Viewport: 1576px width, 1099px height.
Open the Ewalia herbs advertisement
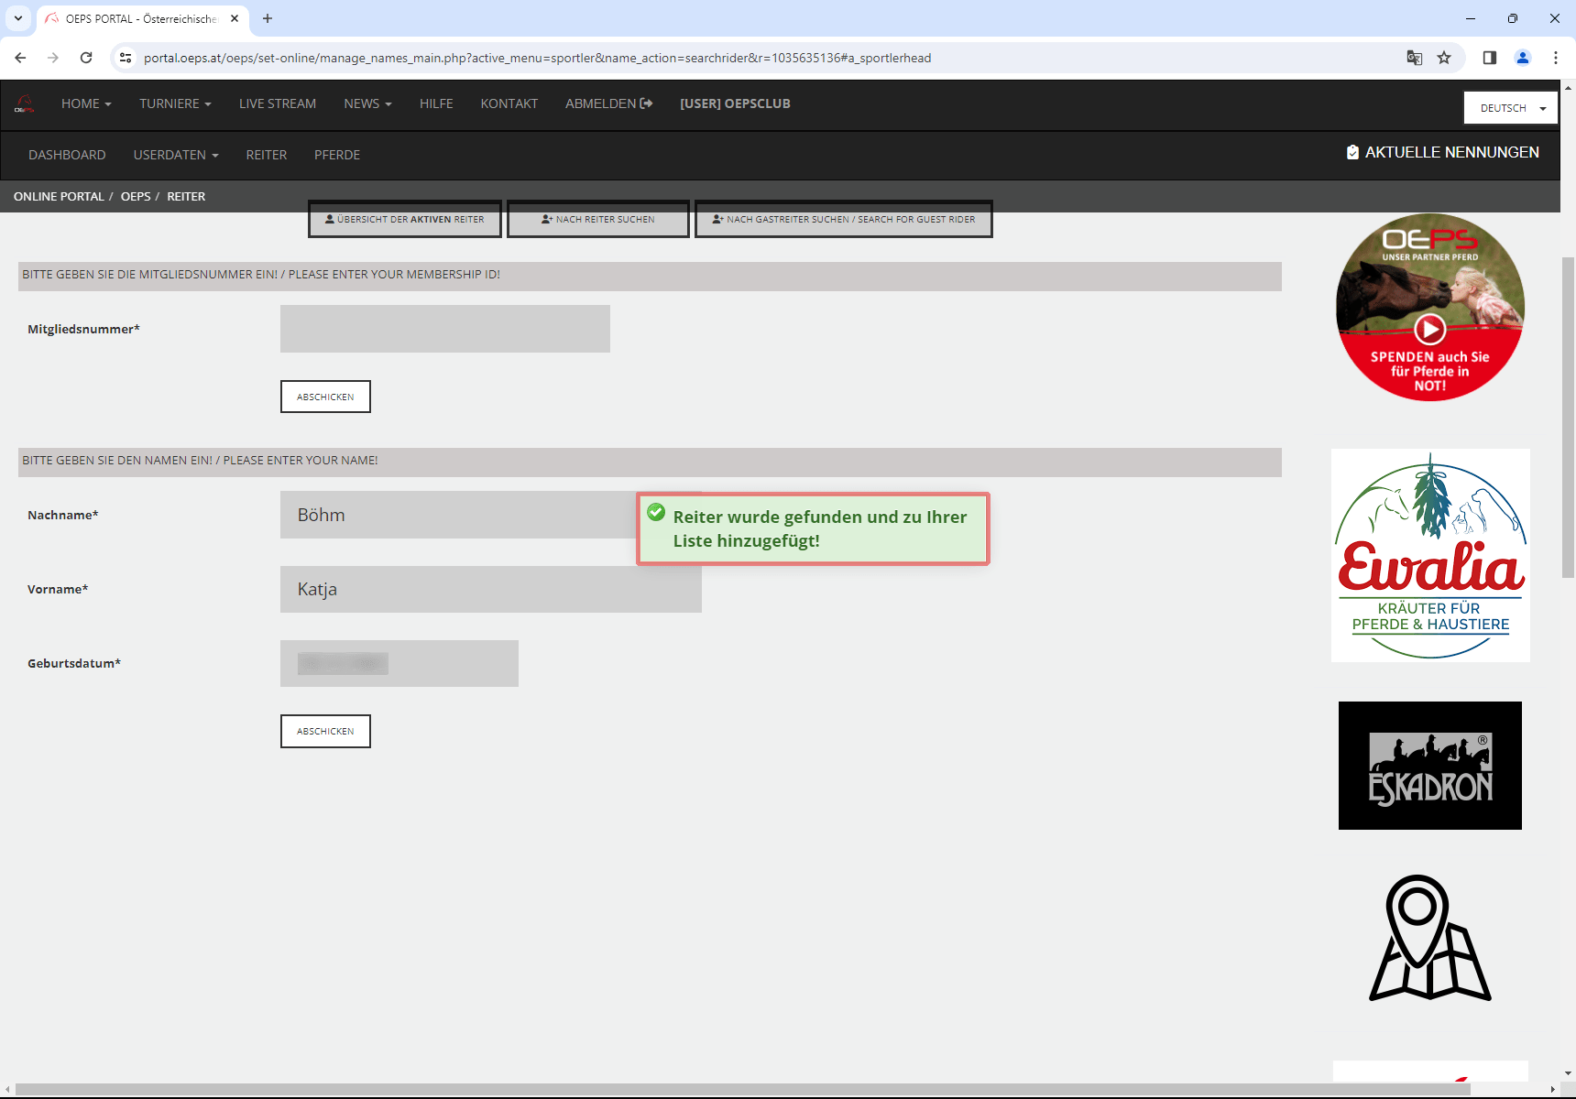[1429, 555]
